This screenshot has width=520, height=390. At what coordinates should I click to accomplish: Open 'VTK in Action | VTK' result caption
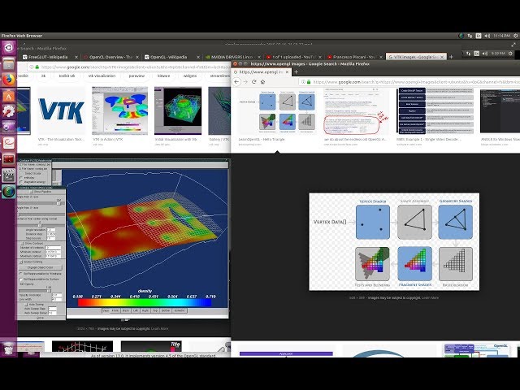tap(108, 139)
